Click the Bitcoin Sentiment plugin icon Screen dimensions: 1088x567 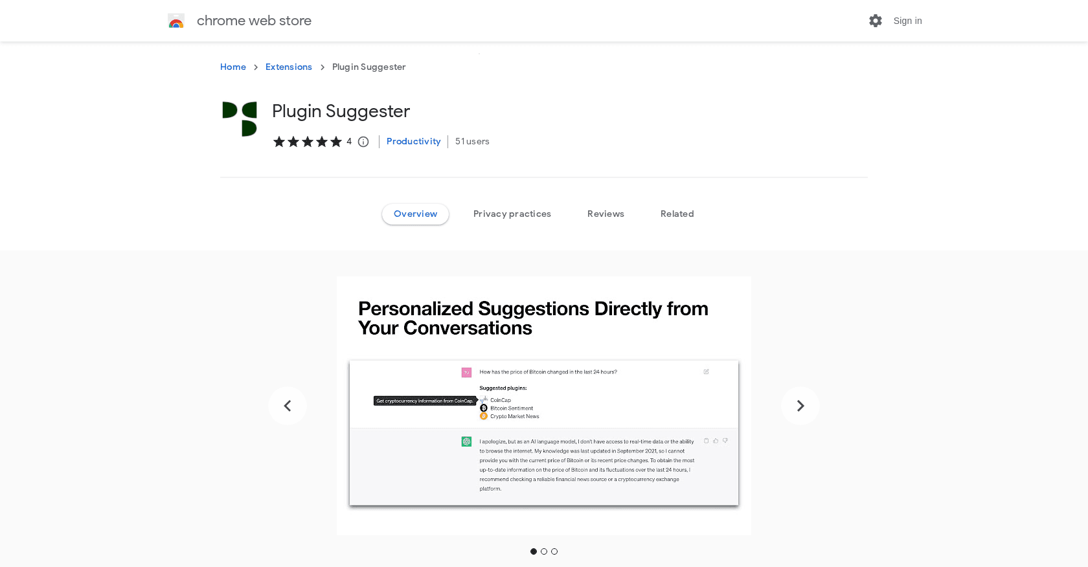pyautogui.click(x=483, y=408)
